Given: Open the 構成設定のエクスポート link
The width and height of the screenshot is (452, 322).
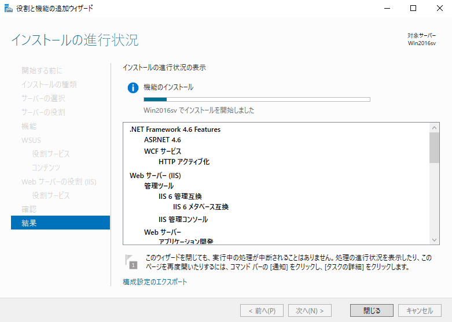Looking at the screenshot, I should pos(155,282).
